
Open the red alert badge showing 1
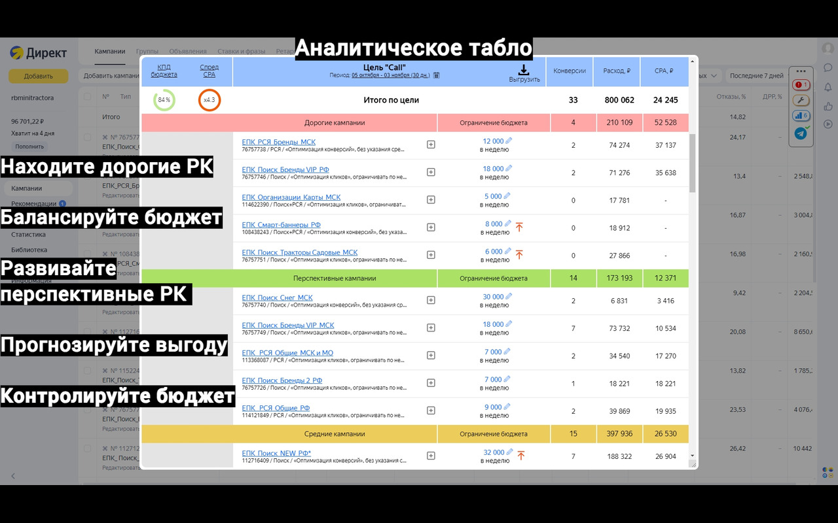click(801, 85)
